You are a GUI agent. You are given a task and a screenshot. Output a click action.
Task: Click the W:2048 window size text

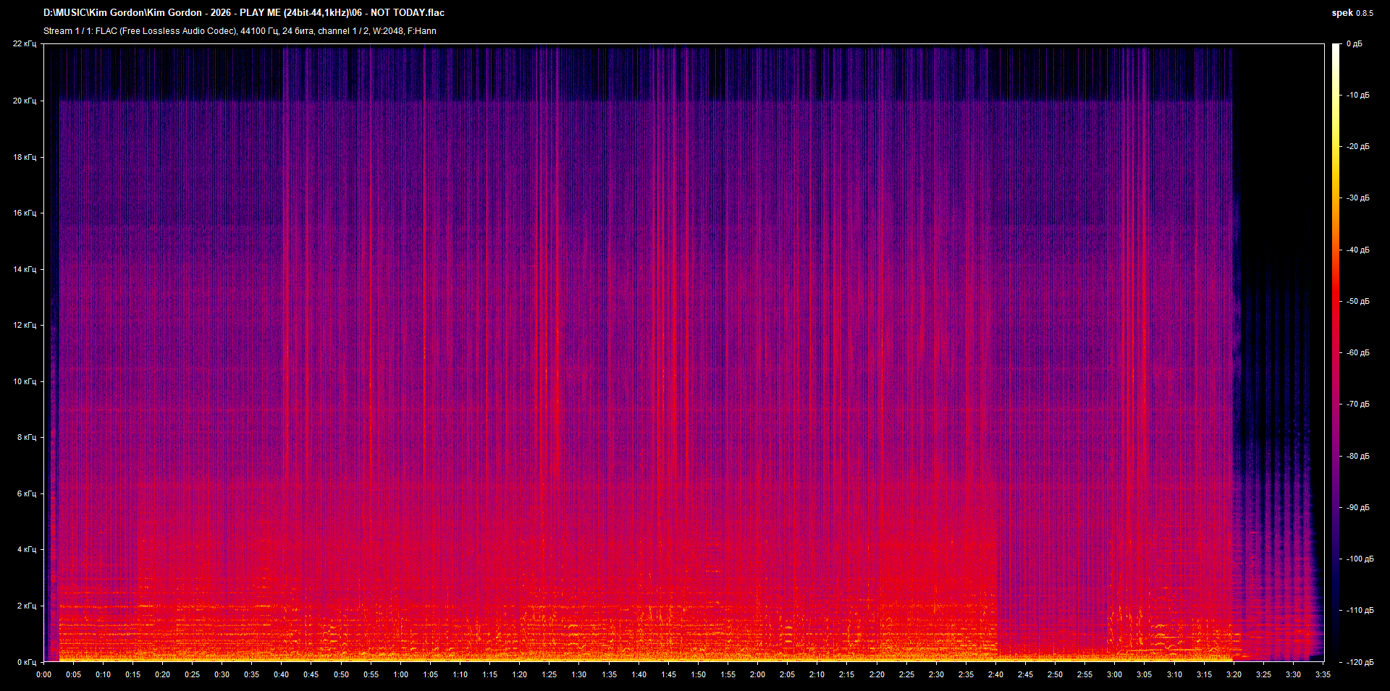click(x=391, y=30)
